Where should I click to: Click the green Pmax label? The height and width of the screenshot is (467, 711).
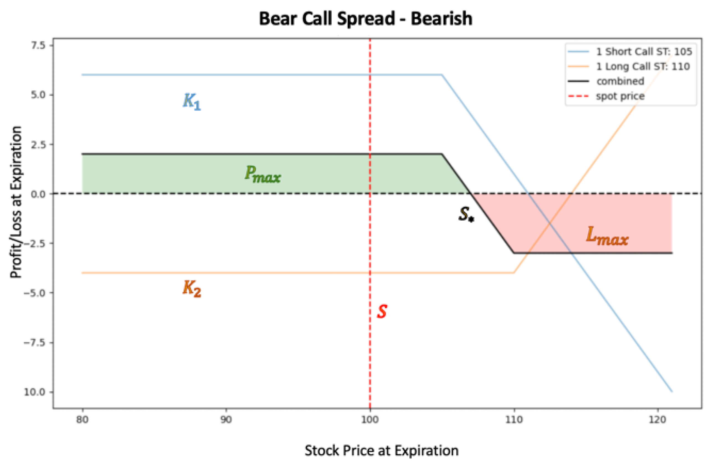(x=263, y=174)
